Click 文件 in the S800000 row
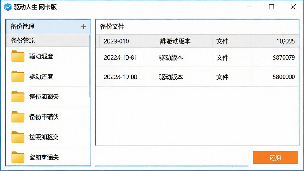Image resolution: width=304 pixels, height=171 pixels. click(x=222, y=77)
